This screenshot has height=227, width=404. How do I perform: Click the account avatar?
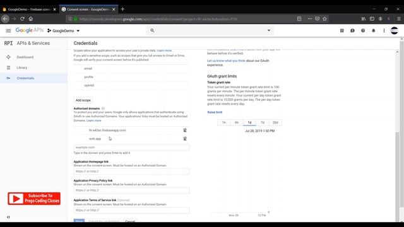coord(394,31)
